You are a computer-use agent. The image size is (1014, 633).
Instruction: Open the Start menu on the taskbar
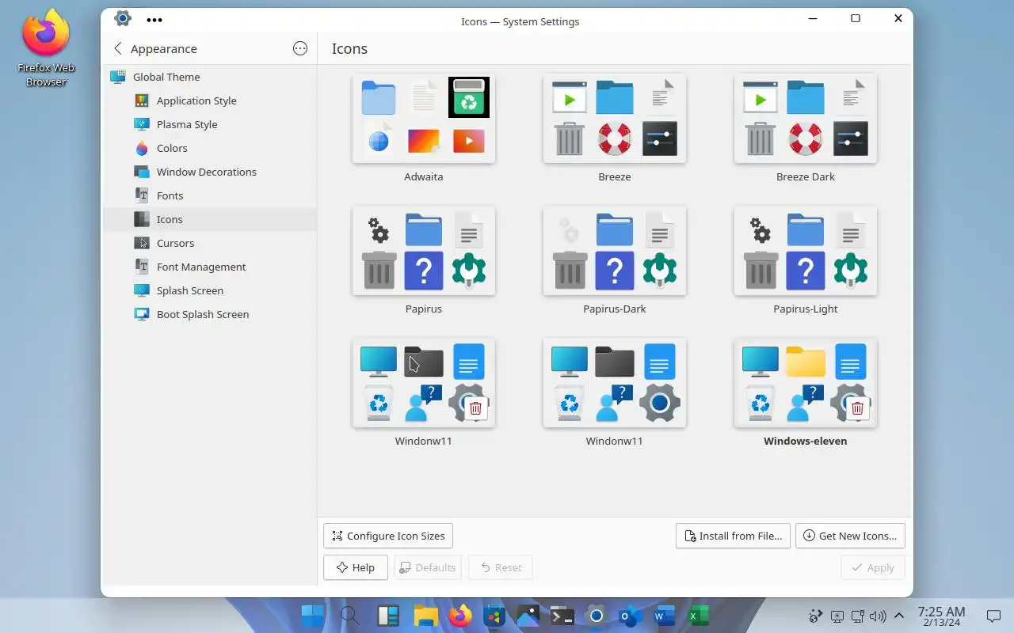tap(313, 616)
